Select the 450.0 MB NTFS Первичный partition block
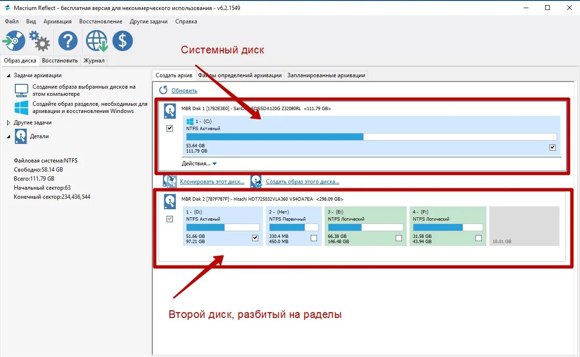 pyautogui.click(x=294, y=226)
